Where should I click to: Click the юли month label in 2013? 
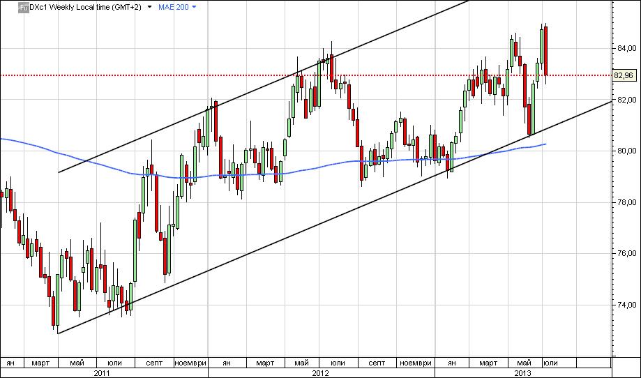point(550,363)
